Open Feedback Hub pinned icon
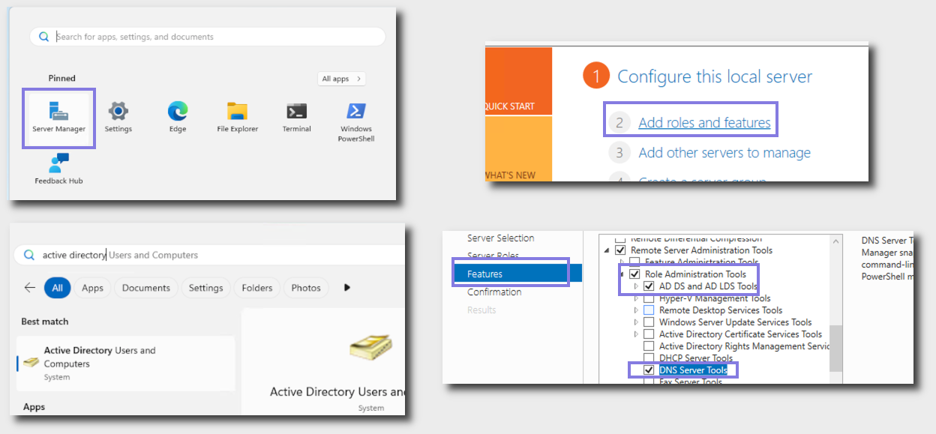936x434 pixels. coord(58,168)
